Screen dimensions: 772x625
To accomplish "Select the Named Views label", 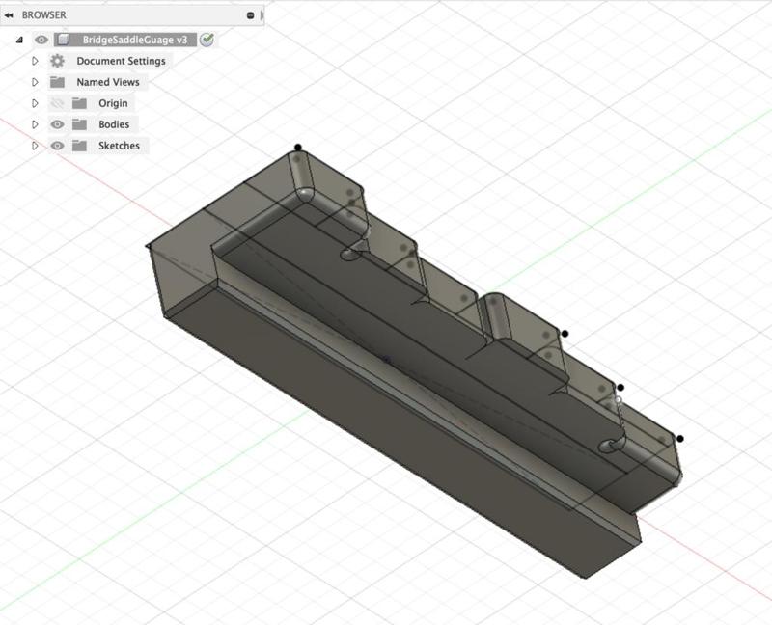I will [108, 82].
